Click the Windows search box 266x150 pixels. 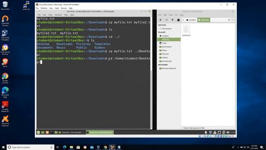click(x=30, y=147)
